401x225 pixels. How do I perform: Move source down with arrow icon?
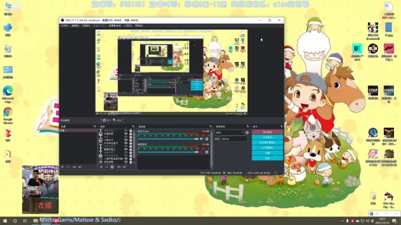124,167
